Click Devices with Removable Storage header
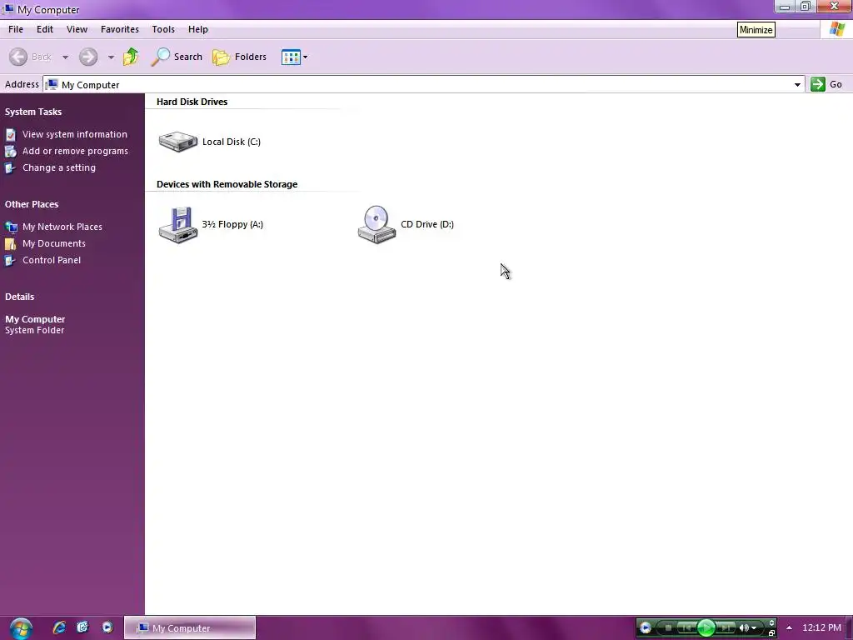853x640 pixels. tap(227, 184)
